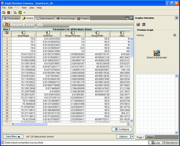Open the Help menu
Viewport: 180px width, 146px height.
click(39, 8)
